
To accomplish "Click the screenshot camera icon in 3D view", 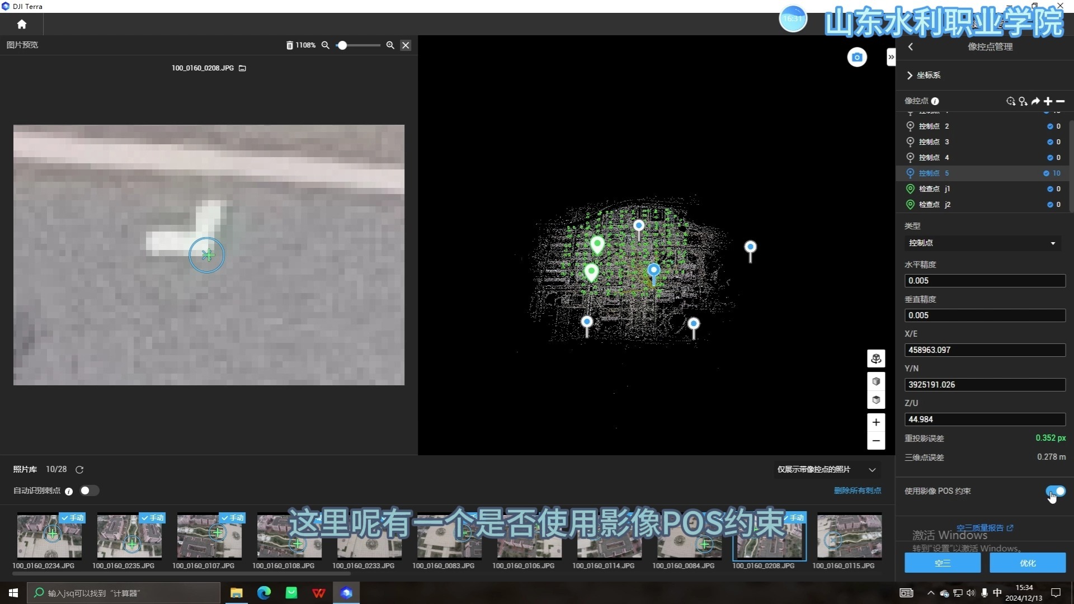I will [x=856, y=57].
